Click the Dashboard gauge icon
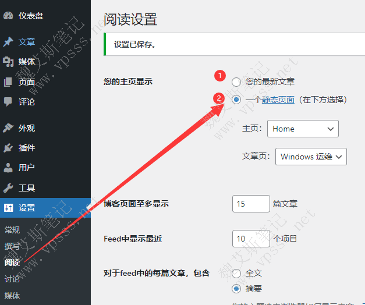This screenshot has width=365, height=305. [x=8, y=16]
